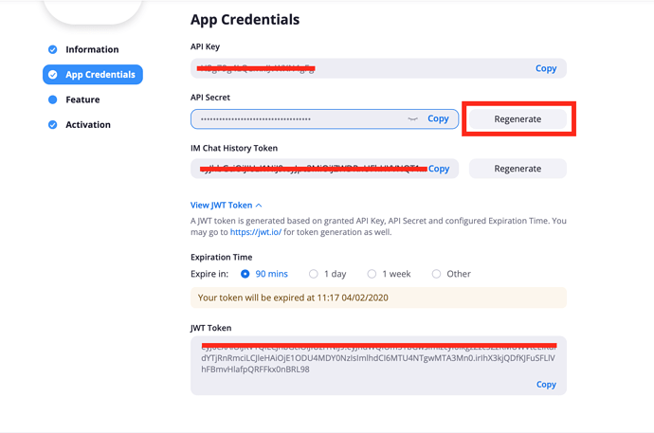
Task: Set the expiration to 1 week
Action: point(372,274)
